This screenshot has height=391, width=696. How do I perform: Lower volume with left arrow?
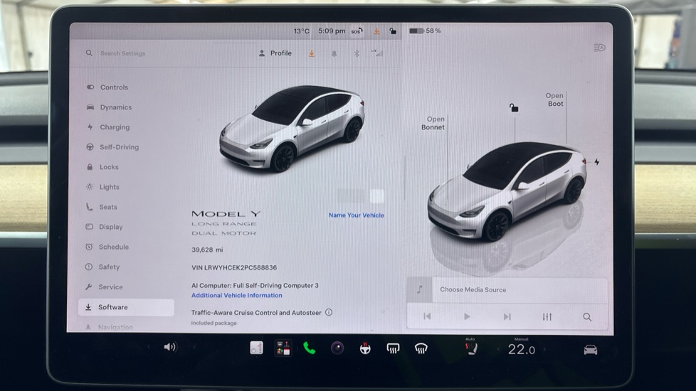149,347
